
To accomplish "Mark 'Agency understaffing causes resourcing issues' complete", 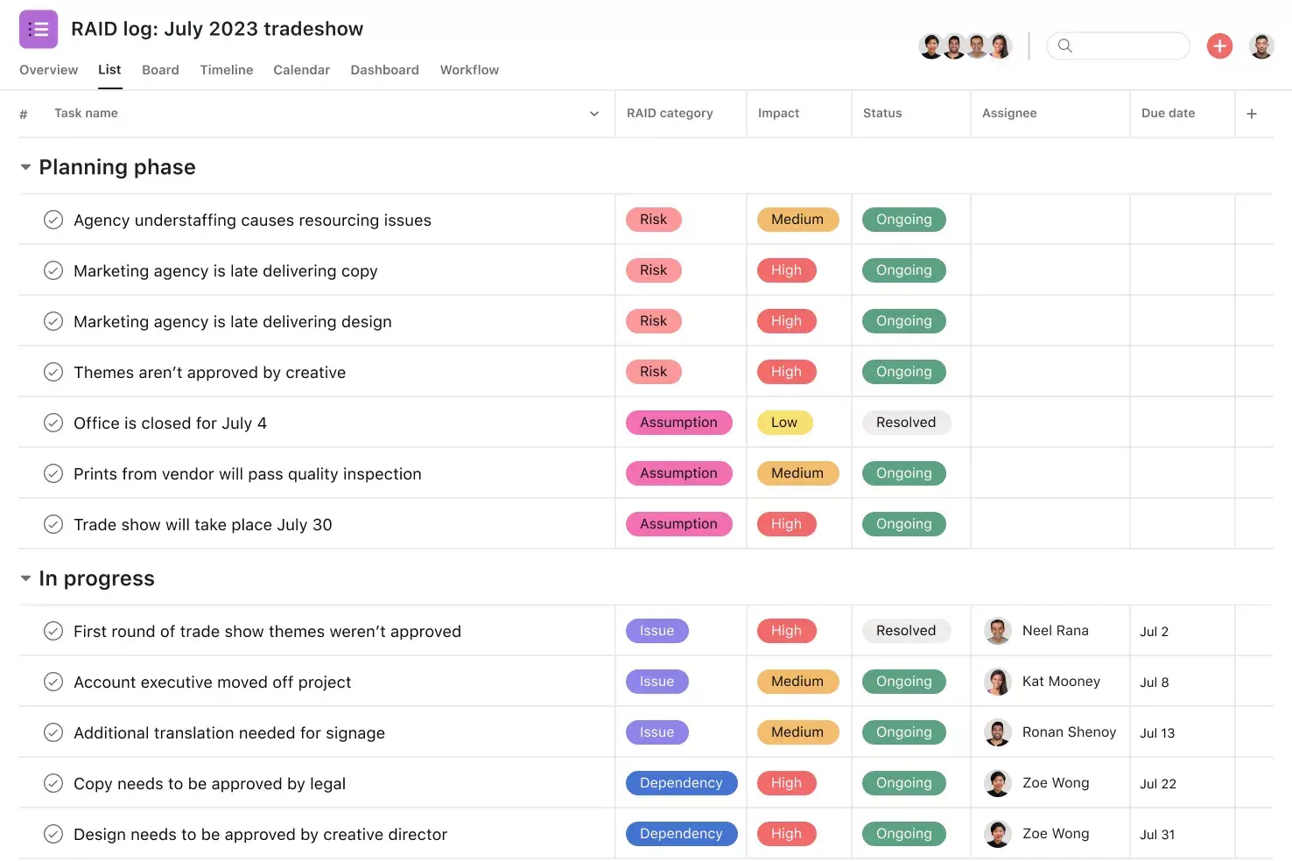I will (x=53, y=220).
